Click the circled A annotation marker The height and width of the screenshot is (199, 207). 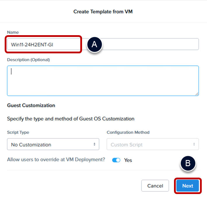[94, 45]
